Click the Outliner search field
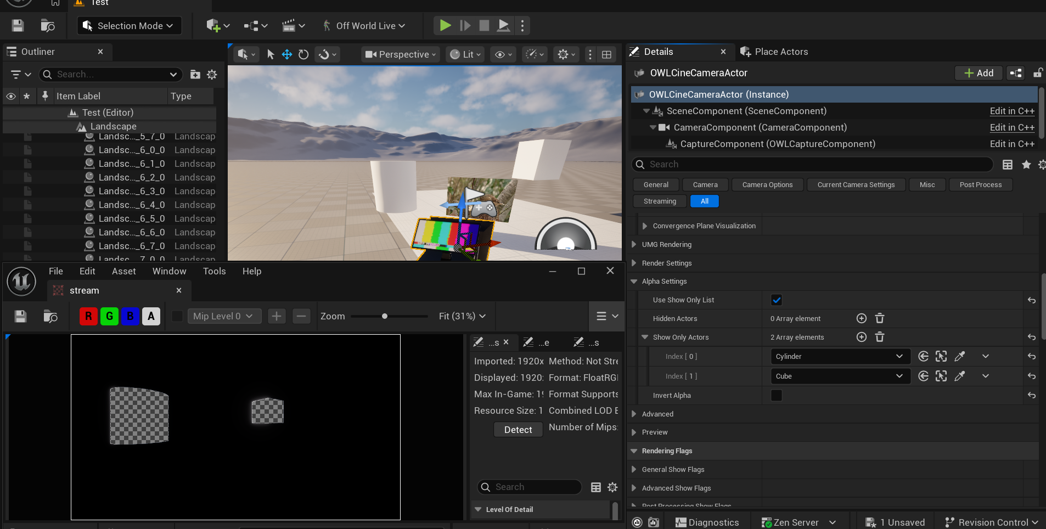 coord(110,74)
